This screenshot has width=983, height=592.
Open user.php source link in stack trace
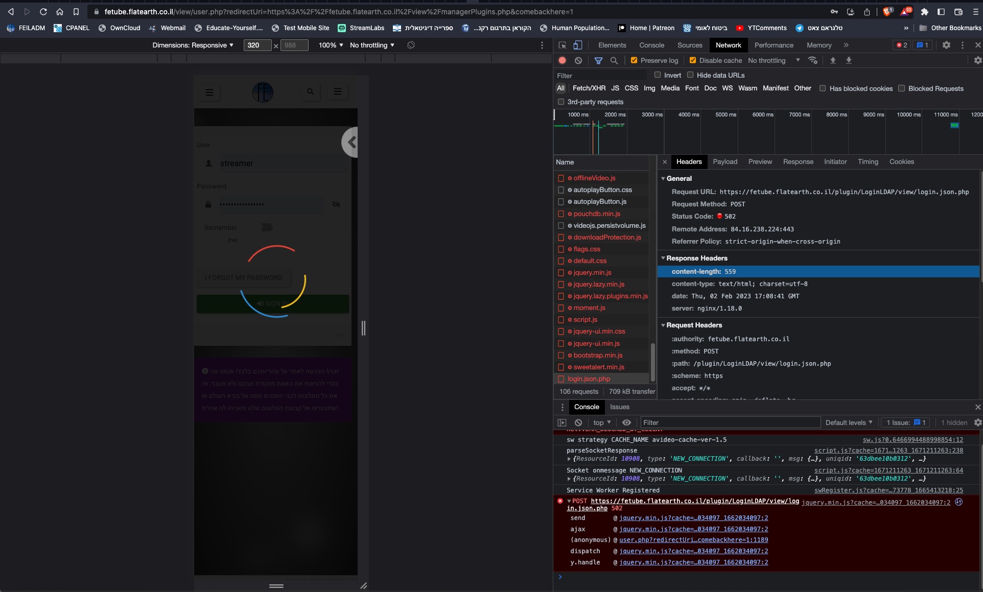[x=693, y=539]
